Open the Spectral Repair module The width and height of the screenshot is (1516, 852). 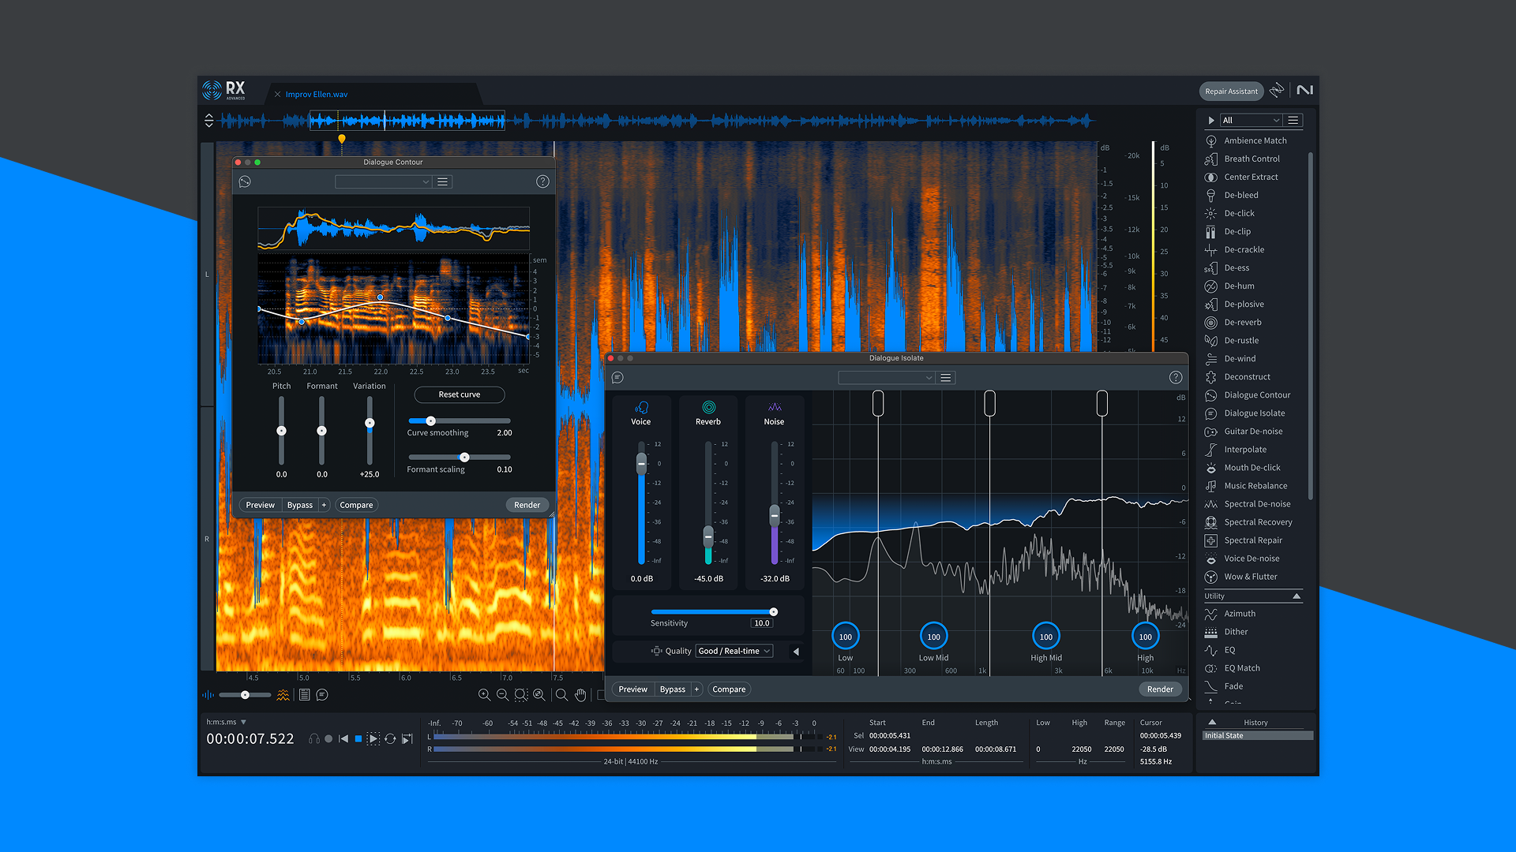[x=1252, y=540]
